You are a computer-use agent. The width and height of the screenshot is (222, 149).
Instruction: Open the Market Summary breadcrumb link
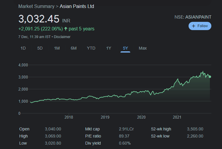36,6
